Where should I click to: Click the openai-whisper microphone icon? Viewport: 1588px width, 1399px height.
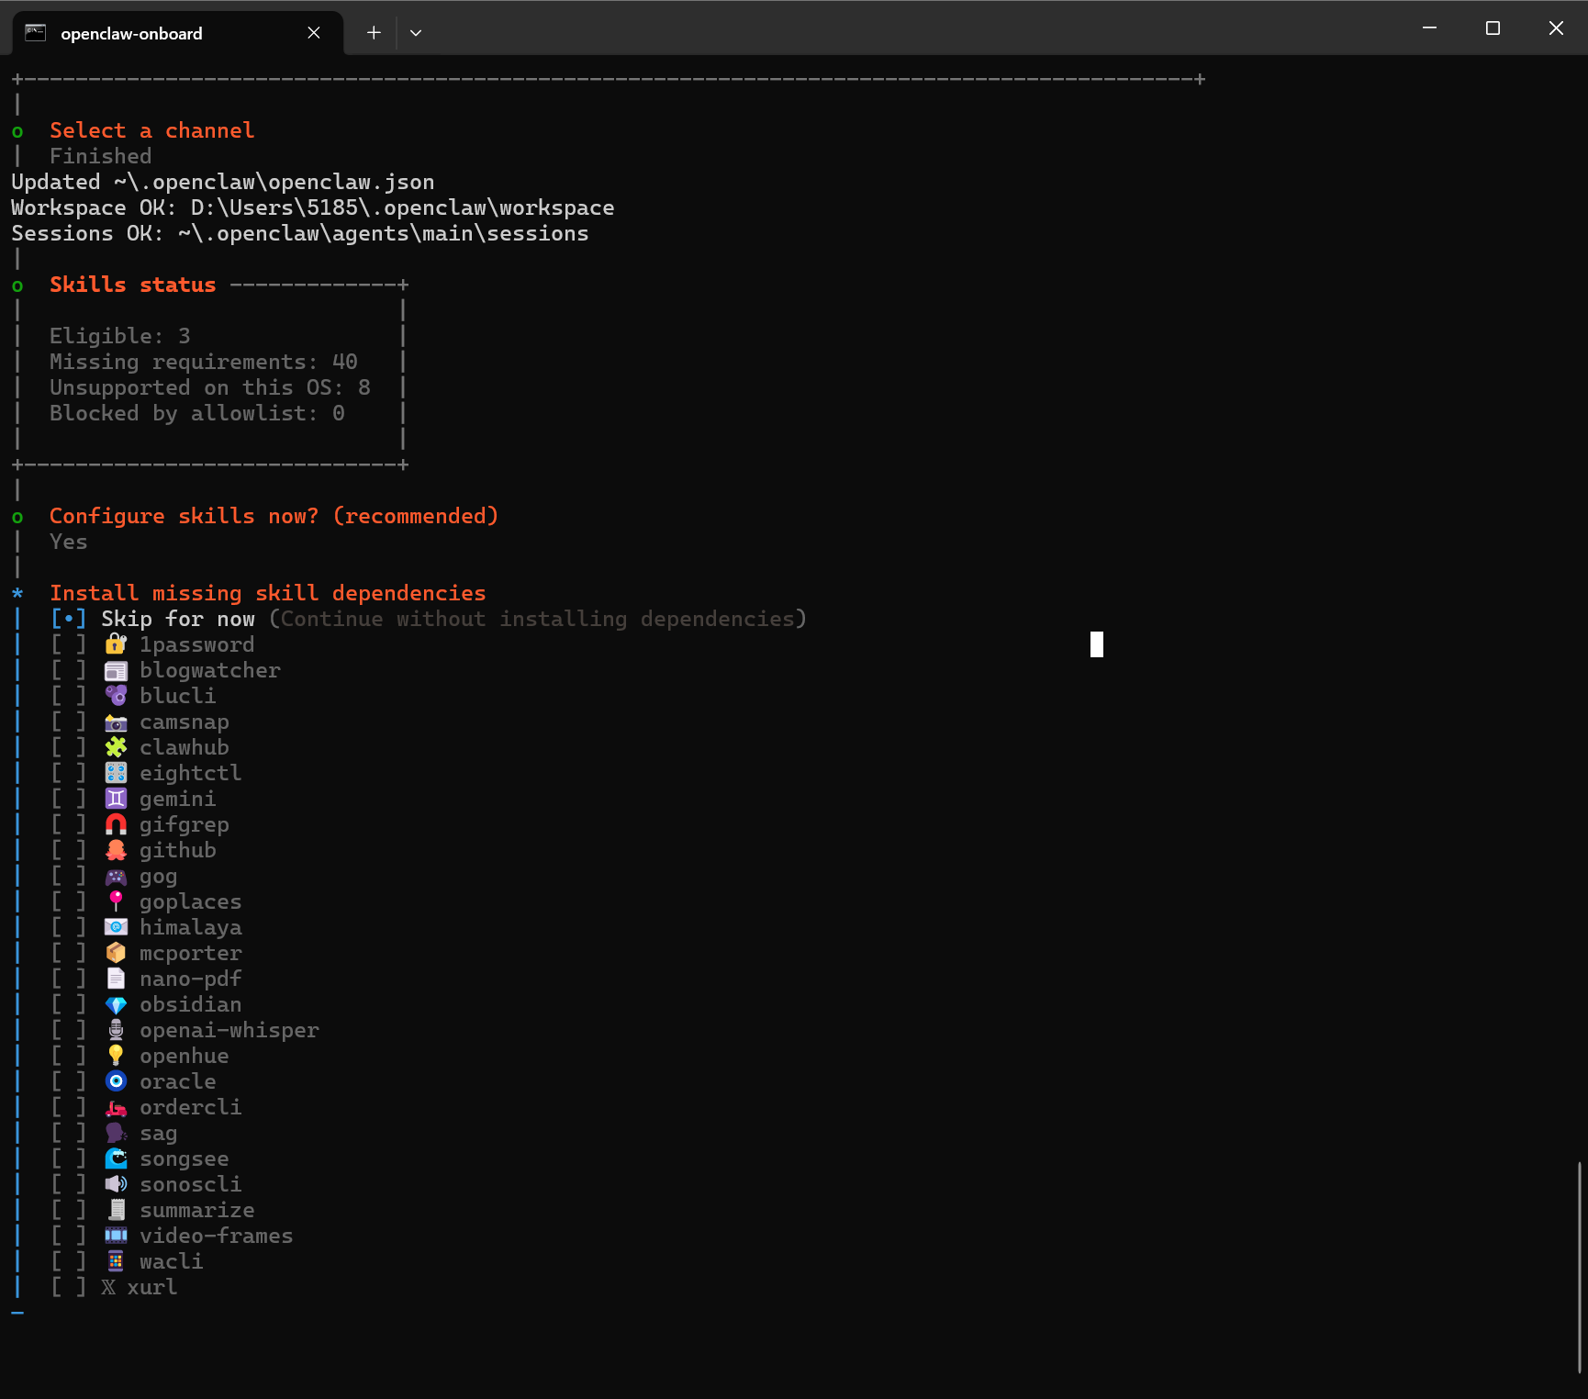tap(116, 1030)
